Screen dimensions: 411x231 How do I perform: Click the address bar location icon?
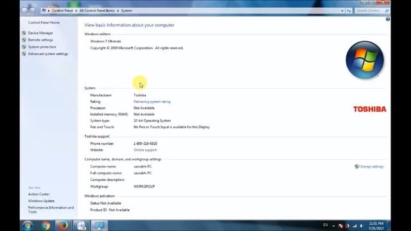tap(44, 10)
